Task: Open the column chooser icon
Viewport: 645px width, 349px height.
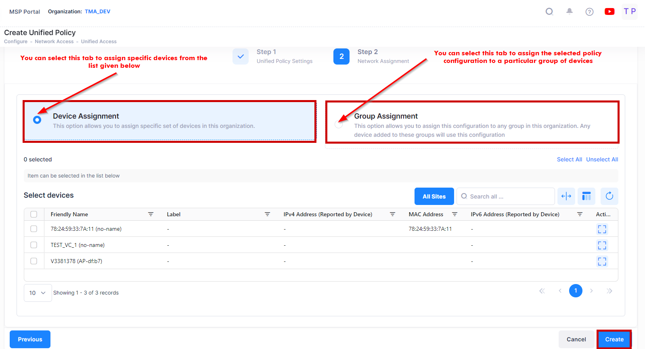Action: coord(586,196)
